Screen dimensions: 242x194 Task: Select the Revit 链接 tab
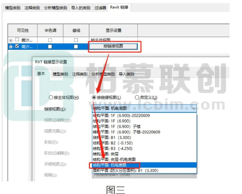(x=119, y=7)
